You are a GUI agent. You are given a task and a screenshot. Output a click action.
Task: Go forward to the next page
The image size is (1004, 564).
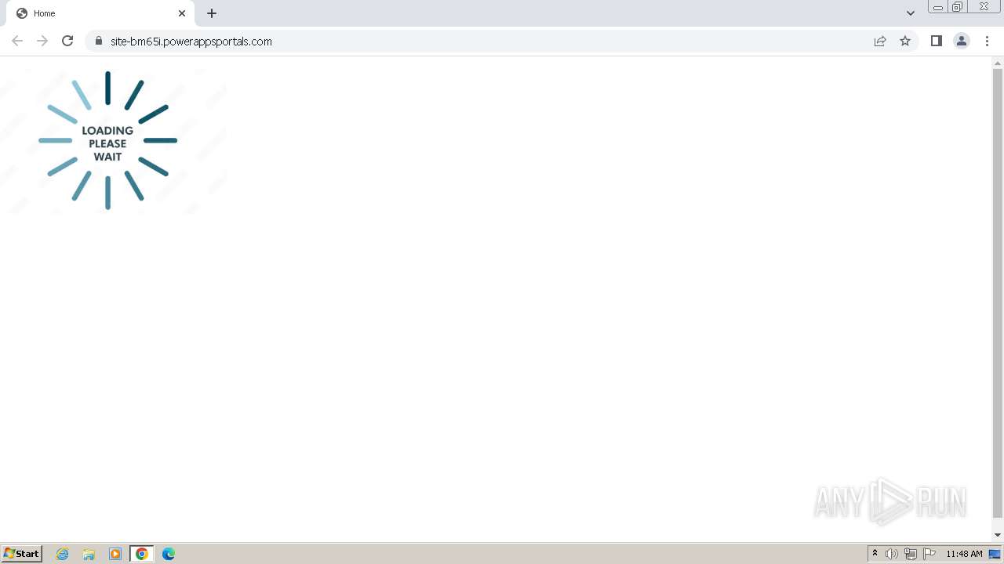pos(42,42)
